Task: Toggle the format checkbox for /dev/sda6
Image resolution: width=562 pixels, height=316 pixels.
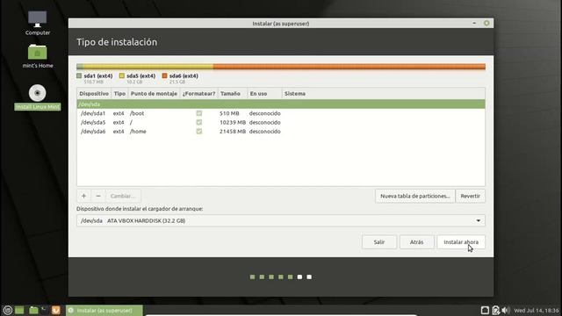Action: coord(199,132)
